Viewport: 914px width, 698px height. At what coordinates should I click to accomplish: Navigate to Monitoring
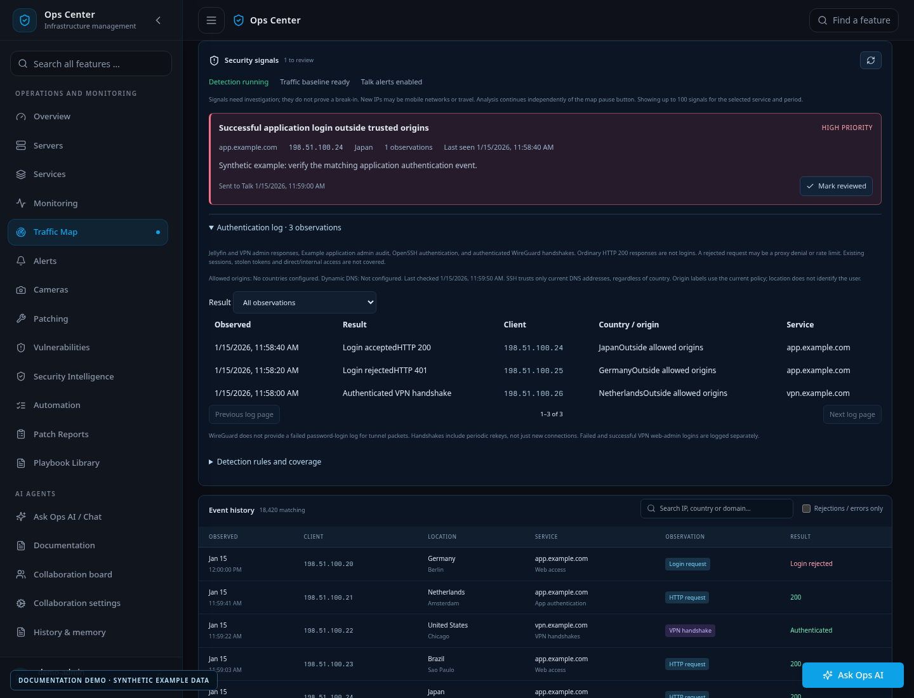(x=88, y=204)
